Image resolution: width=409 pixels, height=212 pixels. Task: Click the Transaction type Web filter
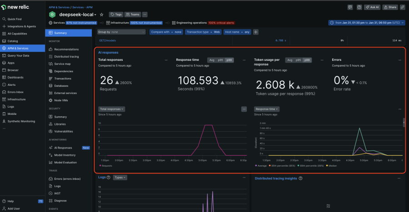click(204, 32)
